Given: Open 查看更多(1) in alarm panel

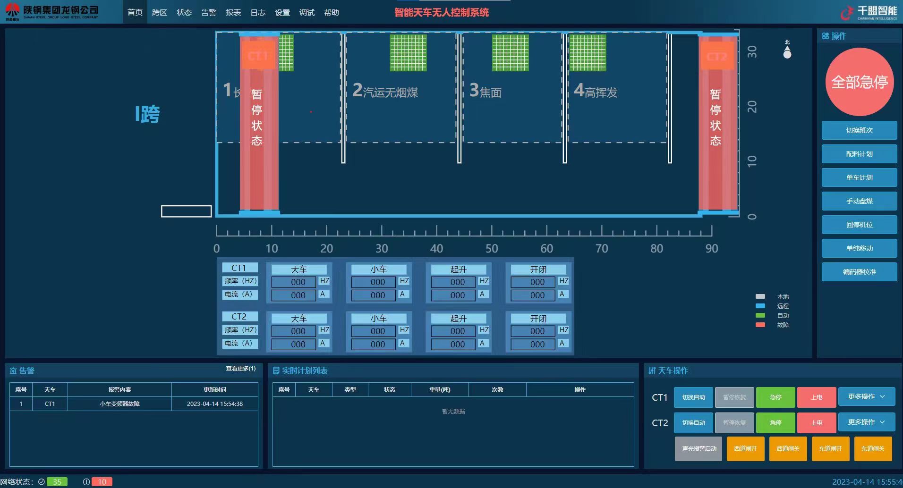Looking at the screenshot, I should tap(240, 369).
